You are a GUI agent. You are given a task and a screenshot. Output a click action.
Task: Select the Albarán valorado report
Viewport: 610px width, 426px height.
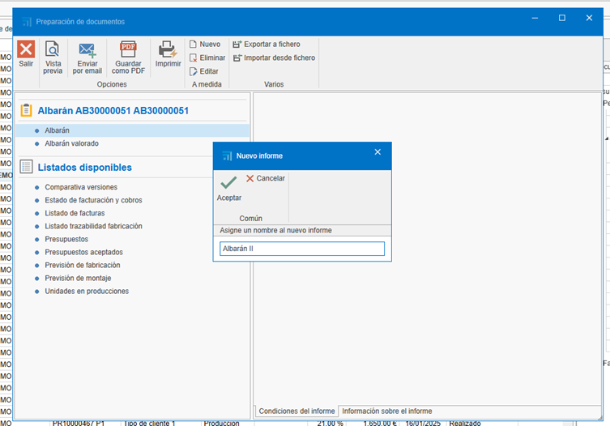click(71, 143)
